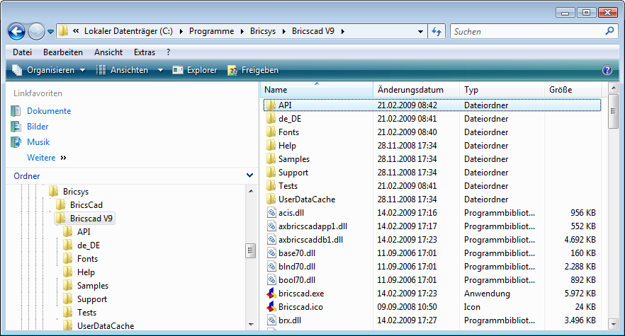This screenshot has height=336, width=625.
Task: Select the API folder icon in file list
Action: pos(271,105)
